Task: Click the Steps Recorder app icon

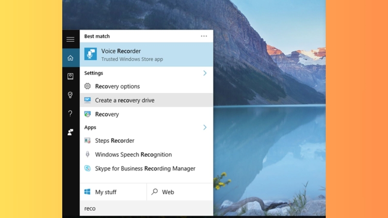Action: coord(87,140)
